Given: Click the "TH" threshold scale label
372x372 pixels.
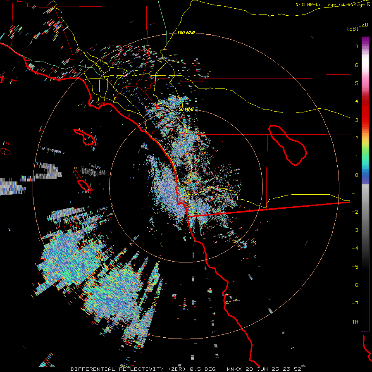Looking at the screenshot, I should click(355, 322).
